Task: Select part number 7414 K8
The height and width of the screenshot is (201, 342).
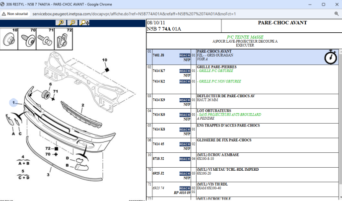Action: pyautogui.click(x=159, y=130)
